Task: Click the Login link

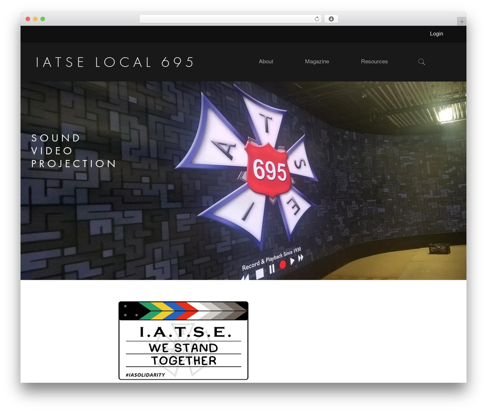Action: [436, 34]
